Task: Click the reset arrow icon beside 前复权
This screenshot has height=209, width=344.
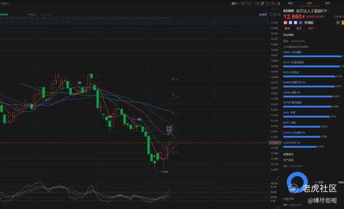Action: pos(271,15)
